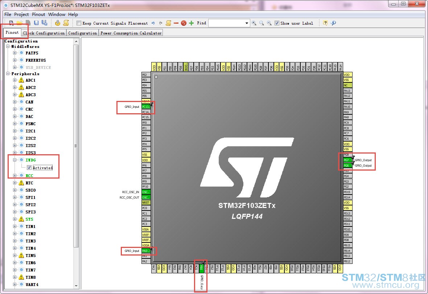428x294 pixels.
Task: Click the Generate Code gear icon
Action: pyautogui.click(x=57, y=23)
